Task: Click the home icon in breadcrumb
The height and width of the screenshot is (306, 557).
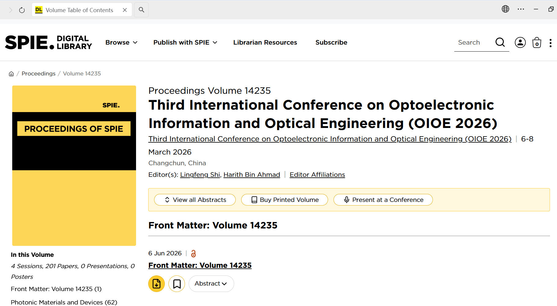Action: [11, 74]
